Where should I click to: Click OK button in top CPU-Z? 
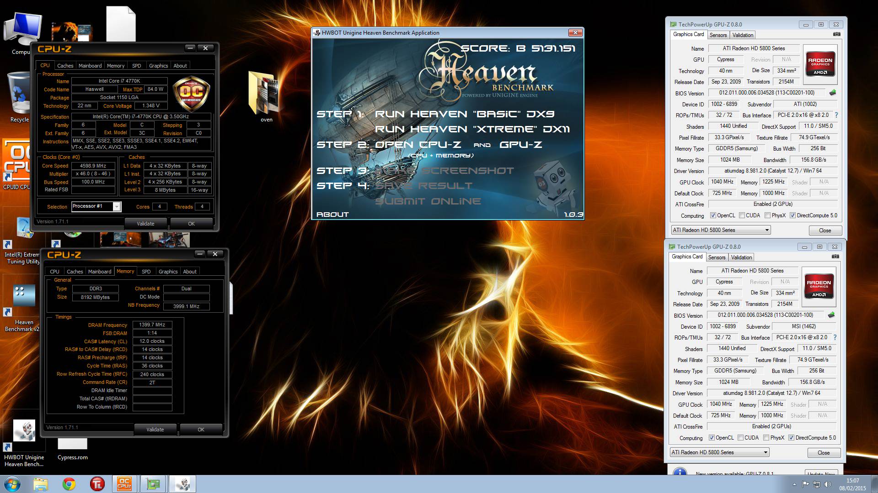(191, 224)
